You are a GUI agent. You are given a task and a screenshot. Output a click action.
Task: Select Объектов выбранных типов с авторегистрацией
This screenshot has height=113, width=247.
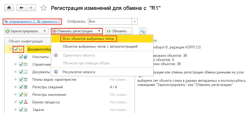click(102, 47)
